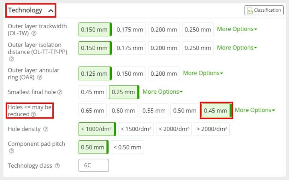Image resolution: width=289 pixels, height=180 pixels.
Task: Click help icon beside Holes may be reduced
Action: tap(33, 114)
